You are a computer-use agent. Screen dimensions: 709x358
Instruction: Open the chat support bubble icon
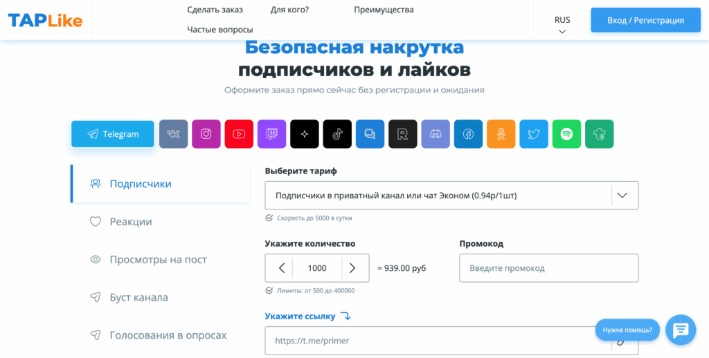(x=680, y=330)
